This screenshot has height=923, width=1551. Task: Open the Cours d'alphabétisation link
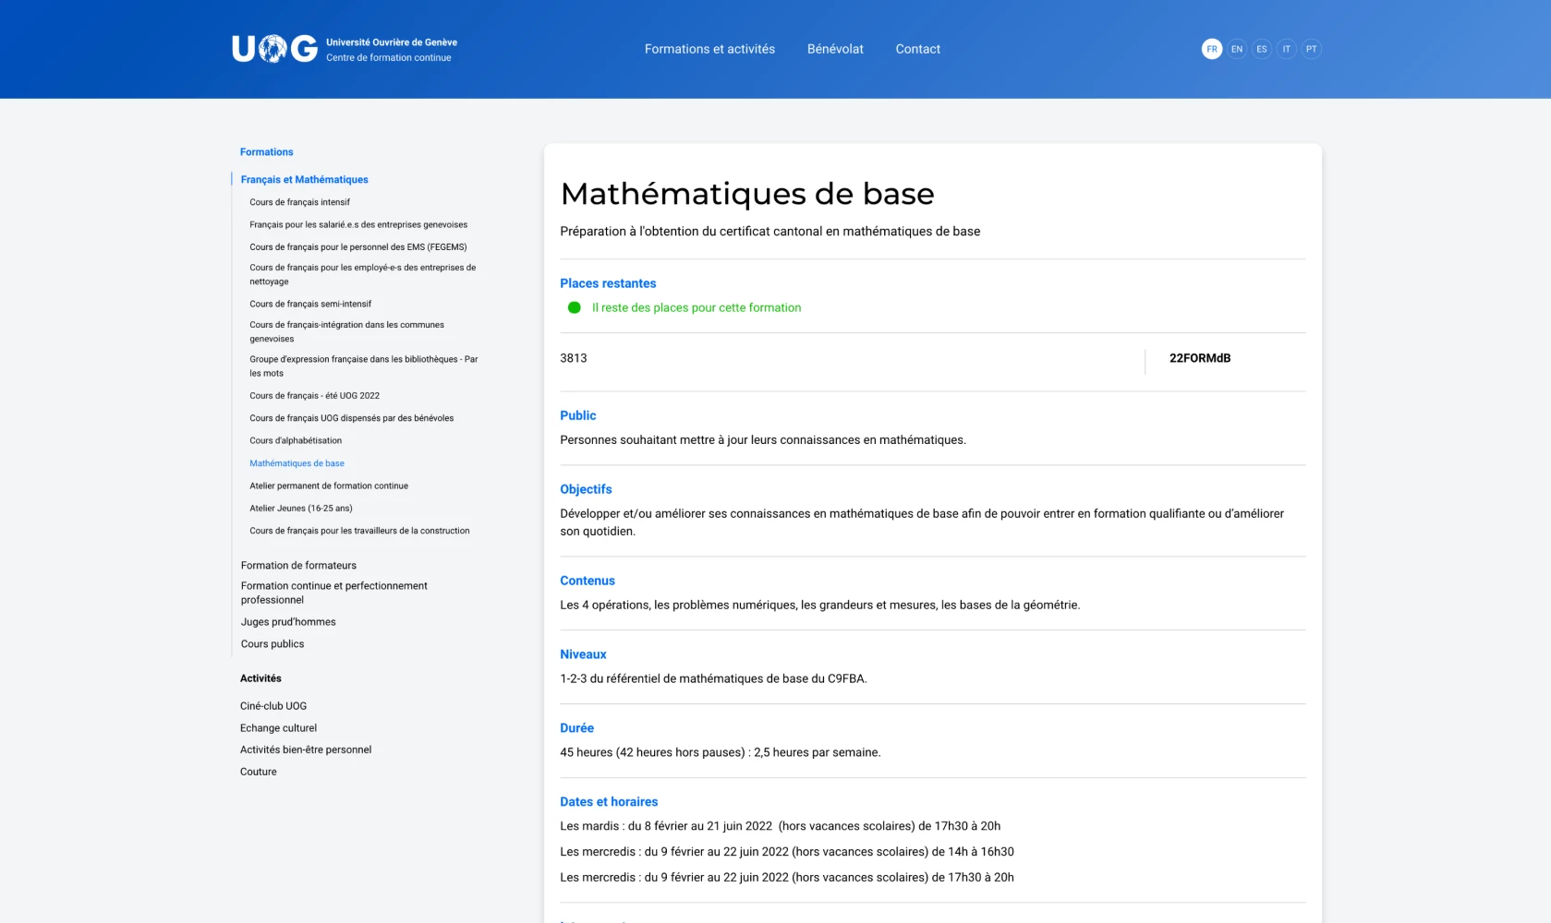(x=296, y=441)
